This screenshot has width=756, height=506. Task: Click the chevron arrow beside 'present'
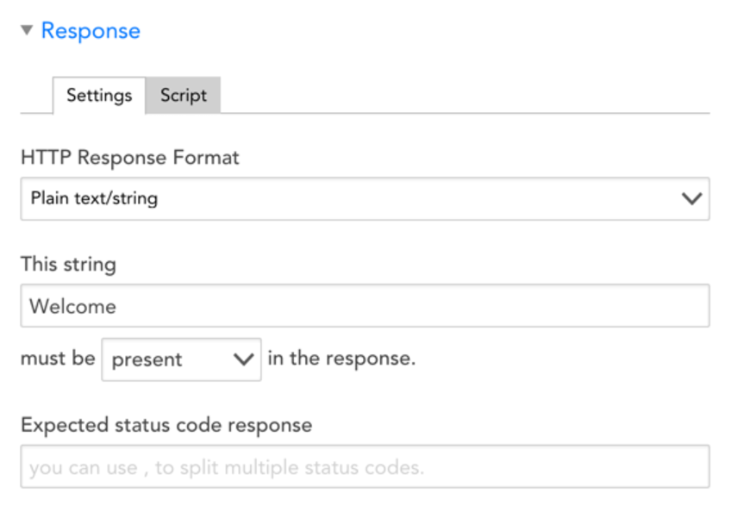click(x=243, y=359)
